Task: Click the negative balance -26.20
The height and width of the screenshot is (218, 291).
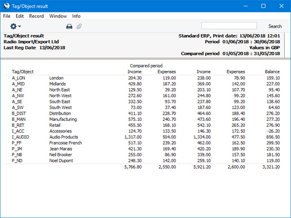Action: click(273, 131)
